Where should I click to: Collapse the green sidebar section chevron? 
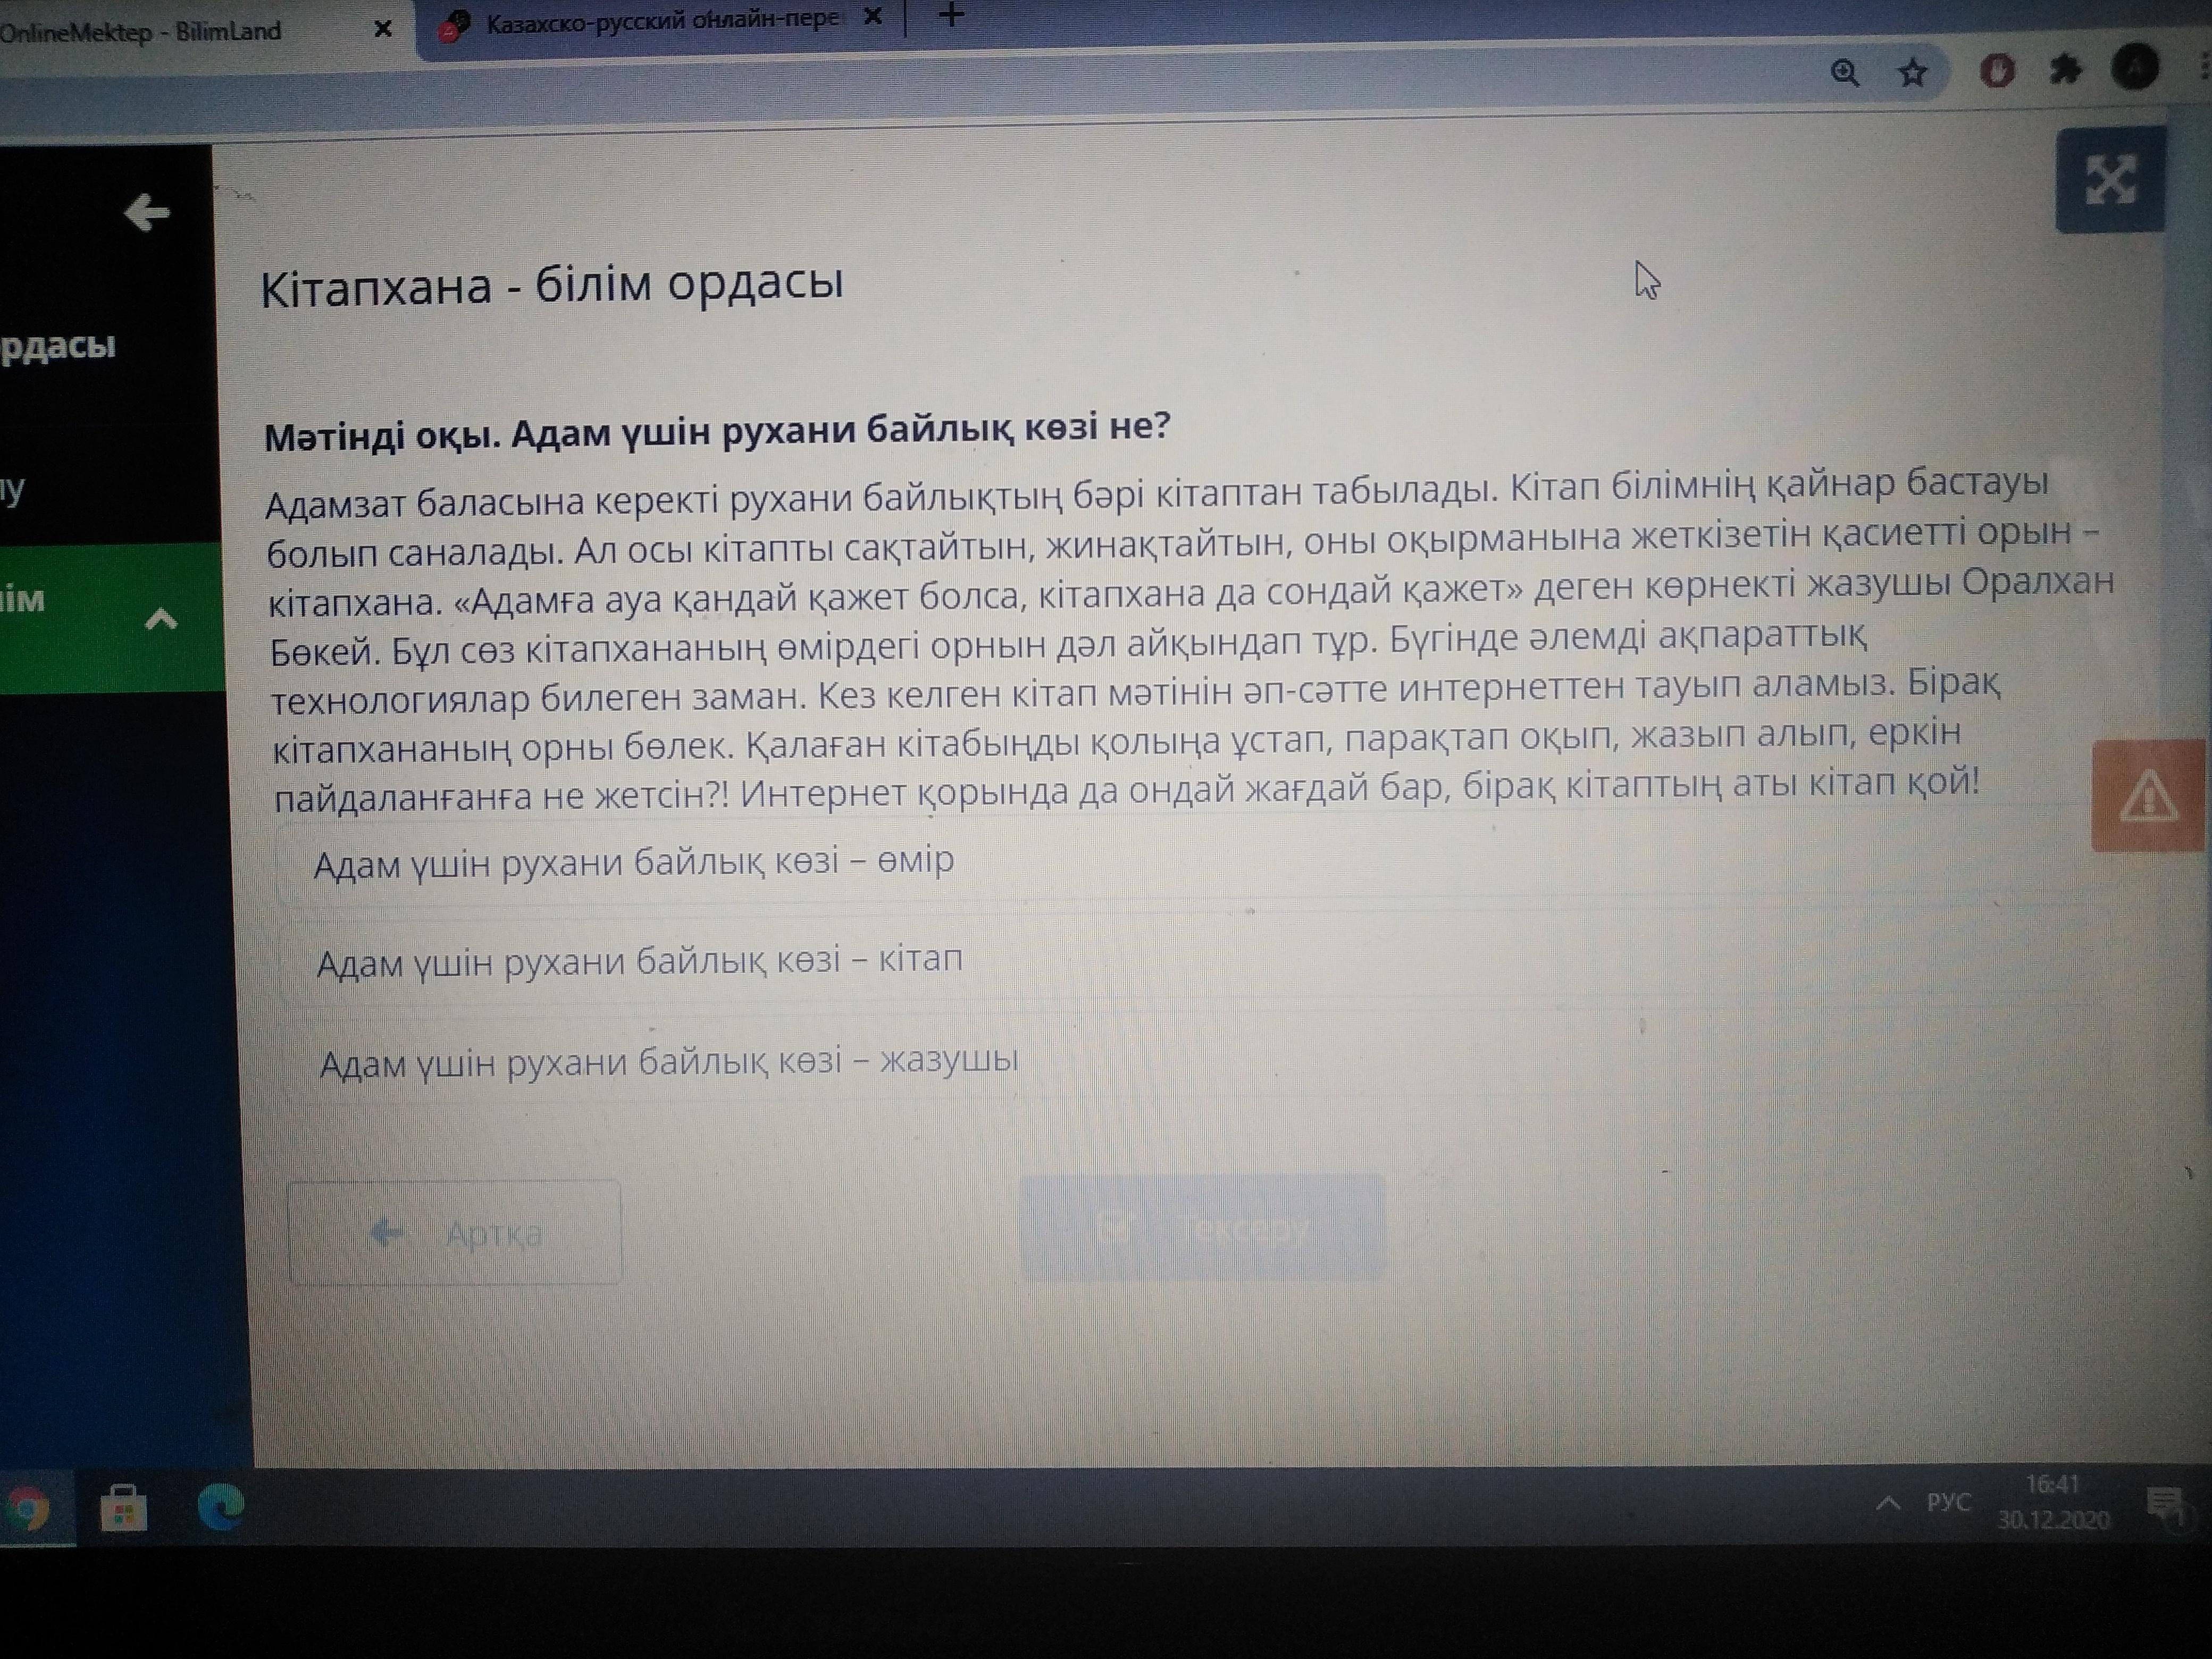pyautogui.click(x=161, y=620)
